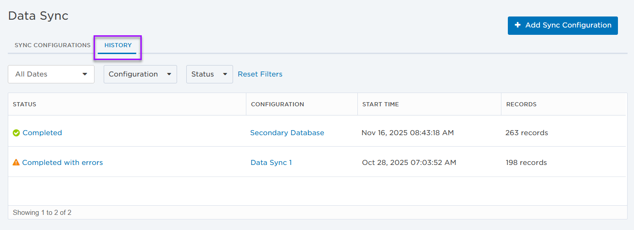Click the plus icon on Add Sync Configuration
The image size is (634, 230).
pyautogui.click(x=517, y=25)
